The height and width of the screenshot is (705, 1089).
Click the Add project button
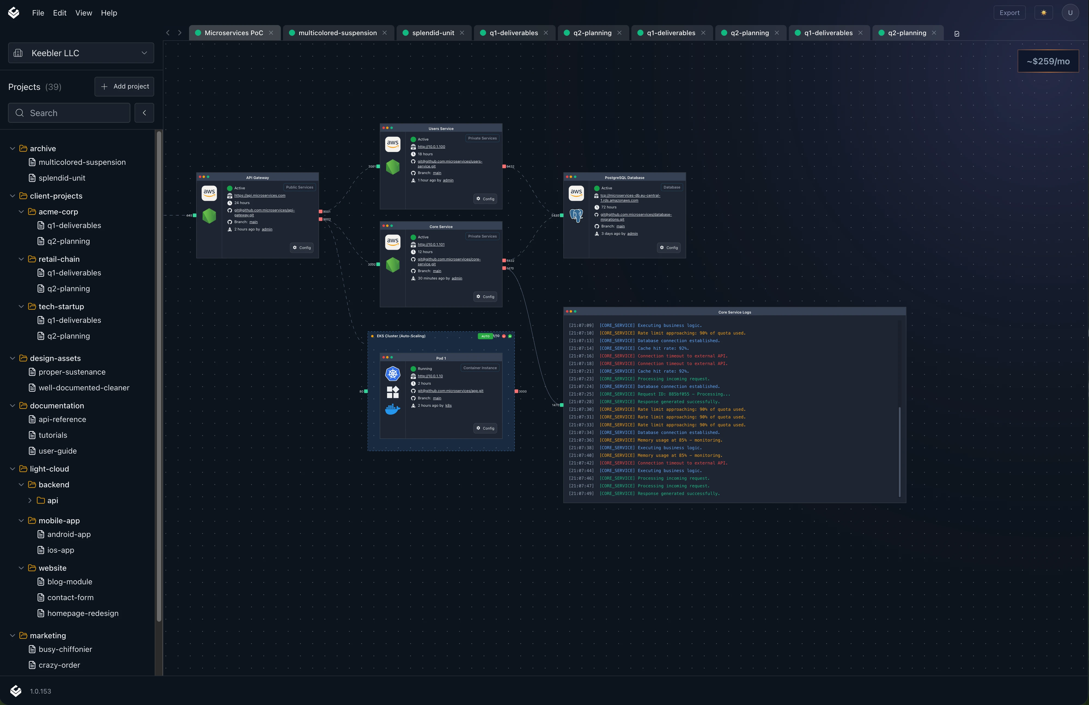click(x=124, y=86)
